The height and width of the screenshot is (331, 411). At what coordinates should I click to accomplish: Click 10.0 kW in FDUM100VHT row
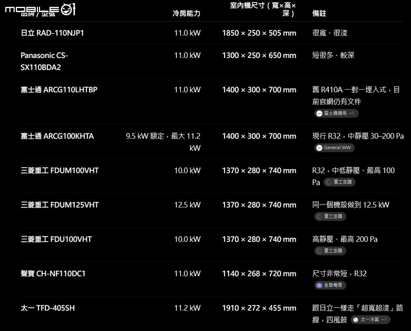[x=188, y=170]
